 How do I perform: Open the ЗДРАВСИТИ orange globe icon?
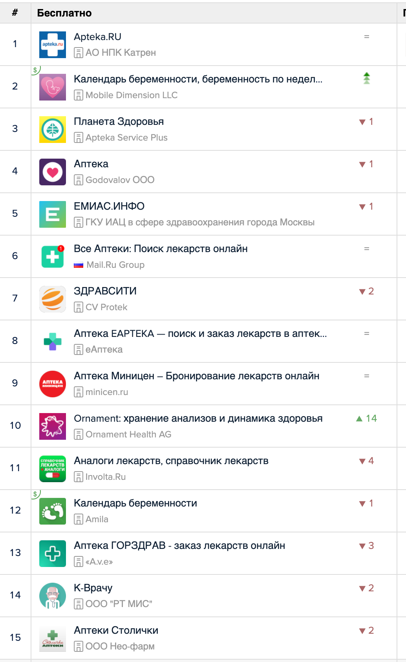53,299
